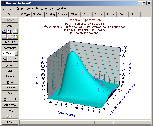The height and width of the screenshot is (126, 153).
Task: Click the graph-with-red-and-blue-tables layout icon in top row
Action: click(10, 31)
